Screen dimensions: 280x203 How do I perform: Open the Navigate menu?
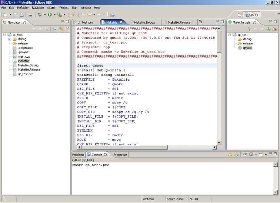38,8
